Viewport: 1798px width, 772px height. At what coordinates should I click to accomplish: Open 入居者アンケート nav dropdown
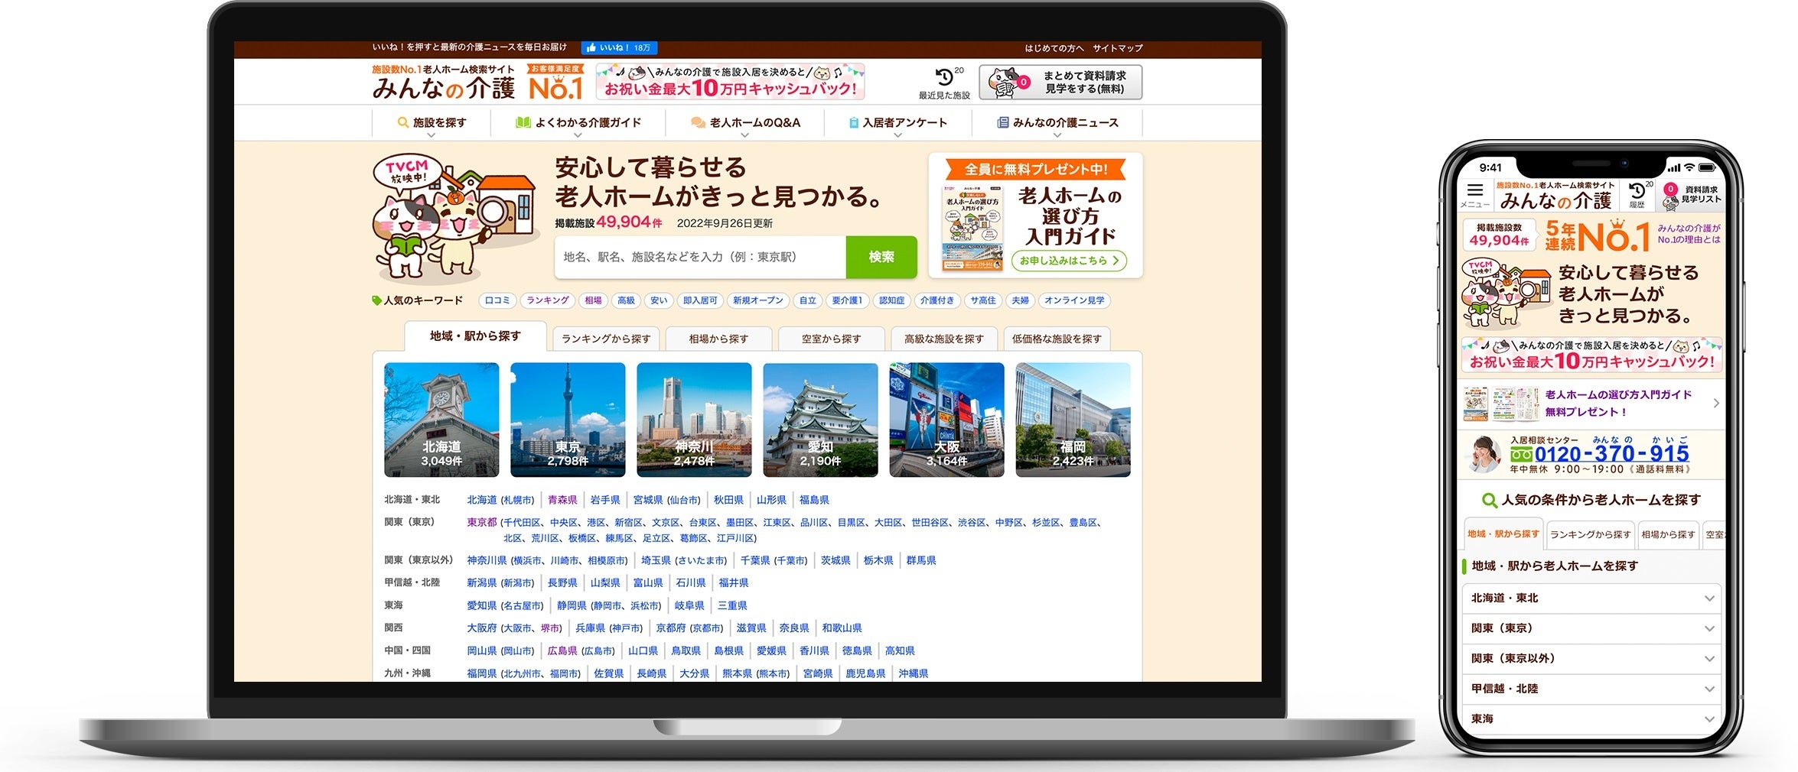tap(898, 123)
